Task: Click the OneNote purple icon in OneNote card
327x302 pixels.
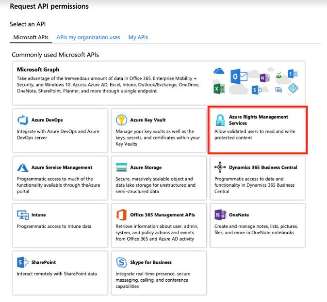Action: coord(220,215)
